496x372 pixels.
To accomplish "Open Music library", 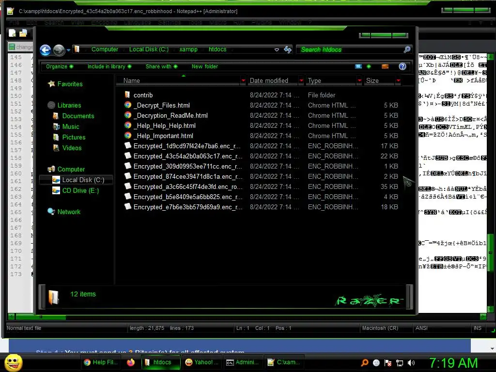I will click(71, 127).
